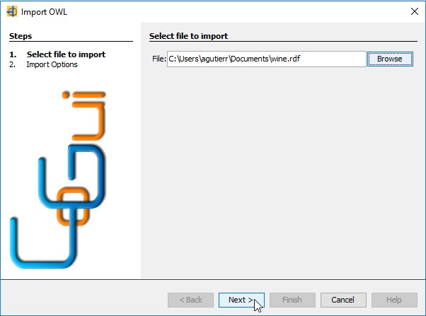Go to the Next wizard step
Image resolution: width=426 pixels, height=316 pixels.
pyautogui.click(x=241, y=300)
